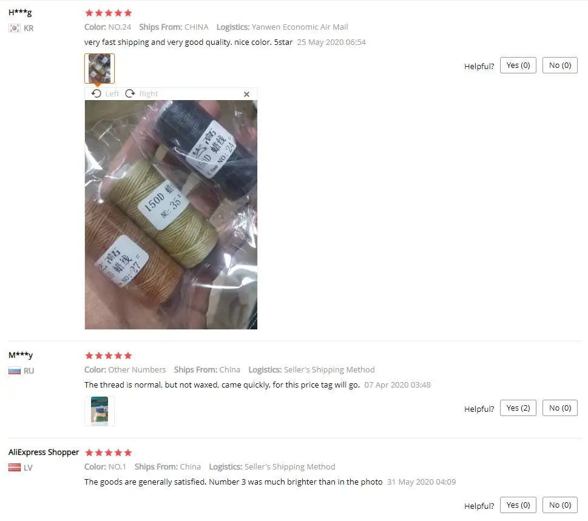Click M***y's five-star rating
588x521 pixels.
coord(109,355)
